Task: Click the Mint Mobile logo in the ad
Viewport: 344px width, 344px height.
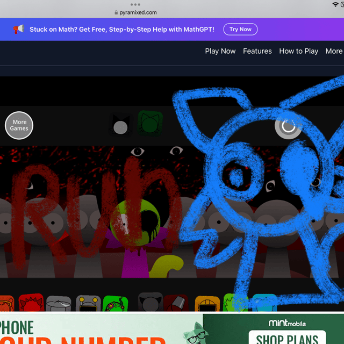Action: pos(287,323)
